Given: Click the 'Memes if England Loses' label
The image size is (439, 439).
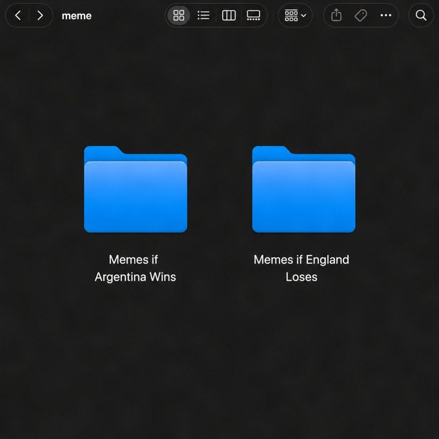Looking at the screenshot, I should [x=301, y=268].
